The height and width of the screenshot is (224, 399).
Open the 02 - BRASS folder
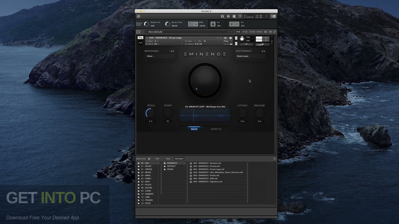tap(148, 172)
